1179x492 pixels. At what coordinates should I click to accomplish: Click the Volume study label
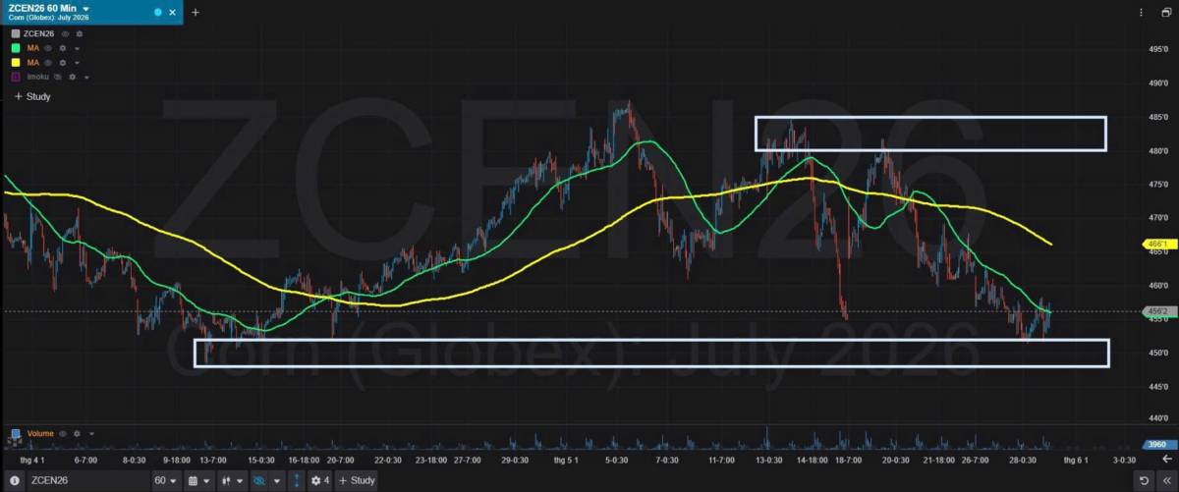[40, 433]
